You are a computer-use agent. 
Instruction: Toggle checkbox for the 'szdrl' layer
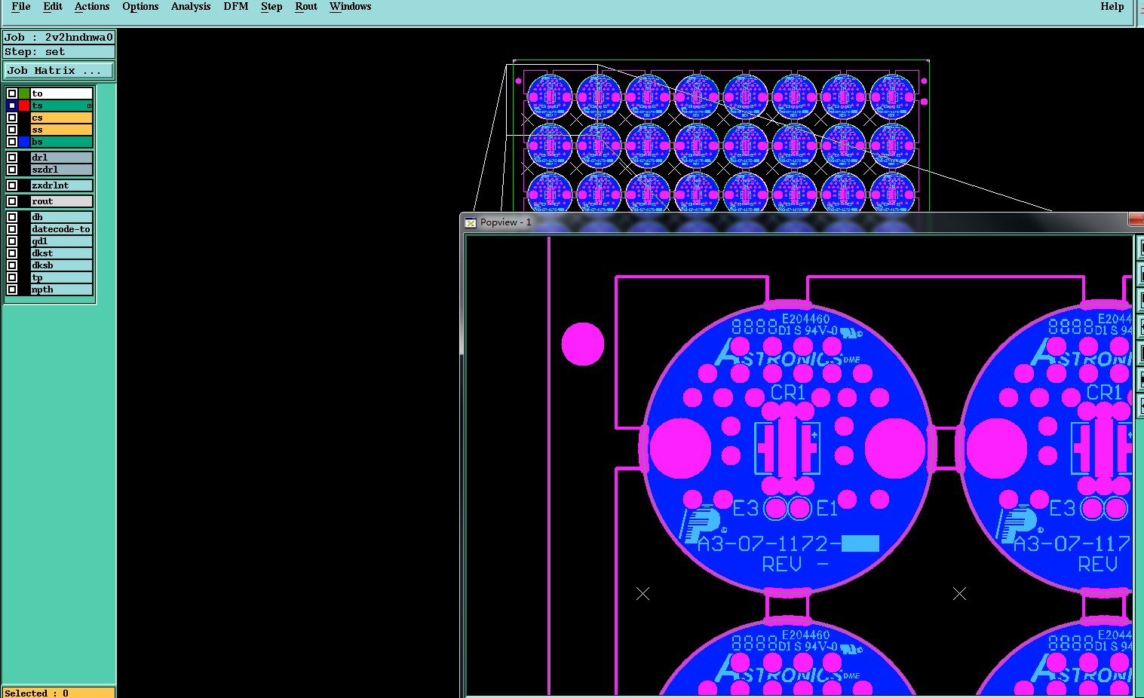[12, 170]
